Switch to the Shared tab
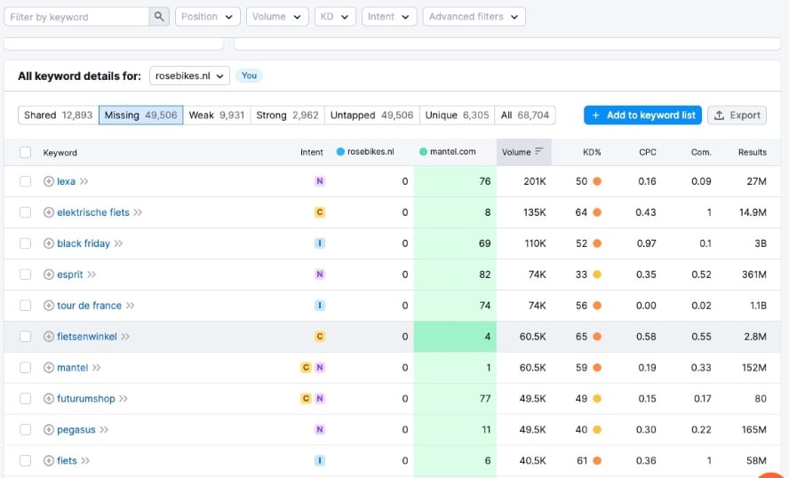The width and height of the screenshot is (789, 478). tap(59, 116)
